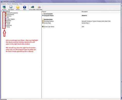Select Network label in tree
Screen dimensions: 122x100
click(9, 25)
